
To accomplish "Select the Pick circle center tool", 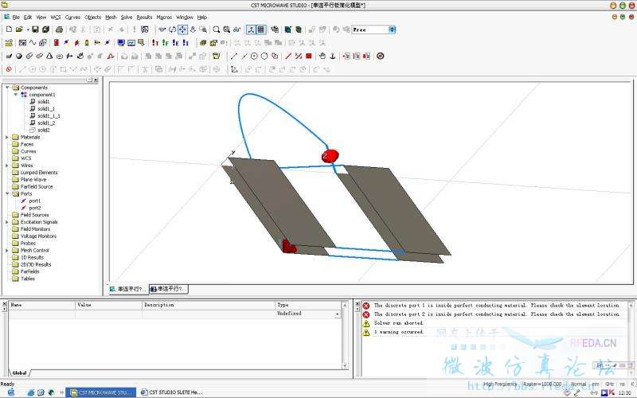I will tap(254, 56).
